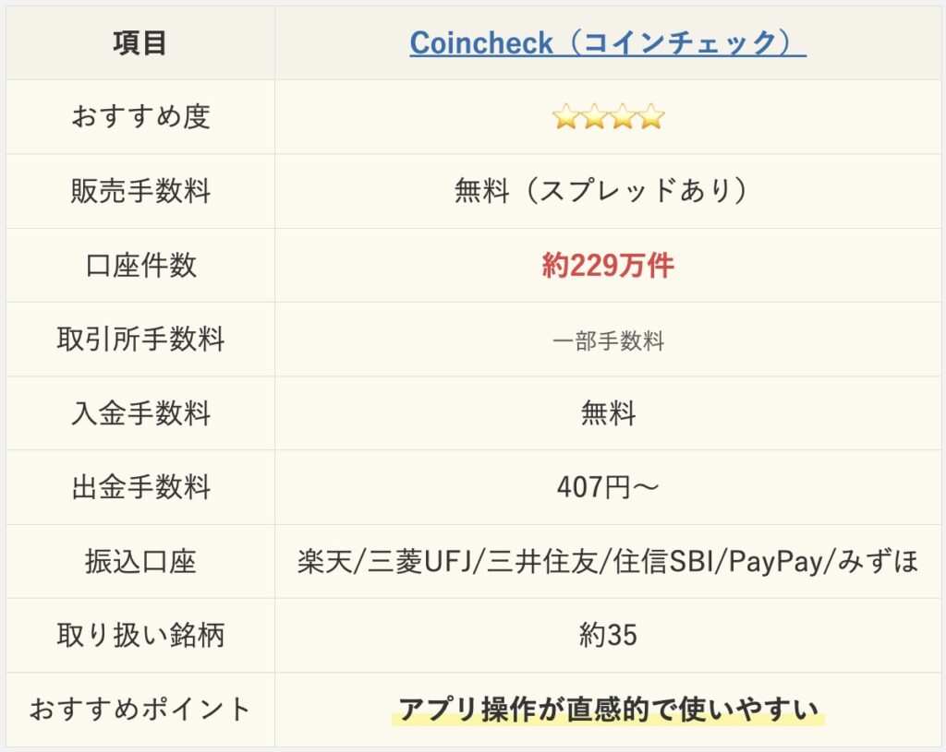Click the 取引所手数料 row label
The image size is (946, 752).
coord(140,339)
